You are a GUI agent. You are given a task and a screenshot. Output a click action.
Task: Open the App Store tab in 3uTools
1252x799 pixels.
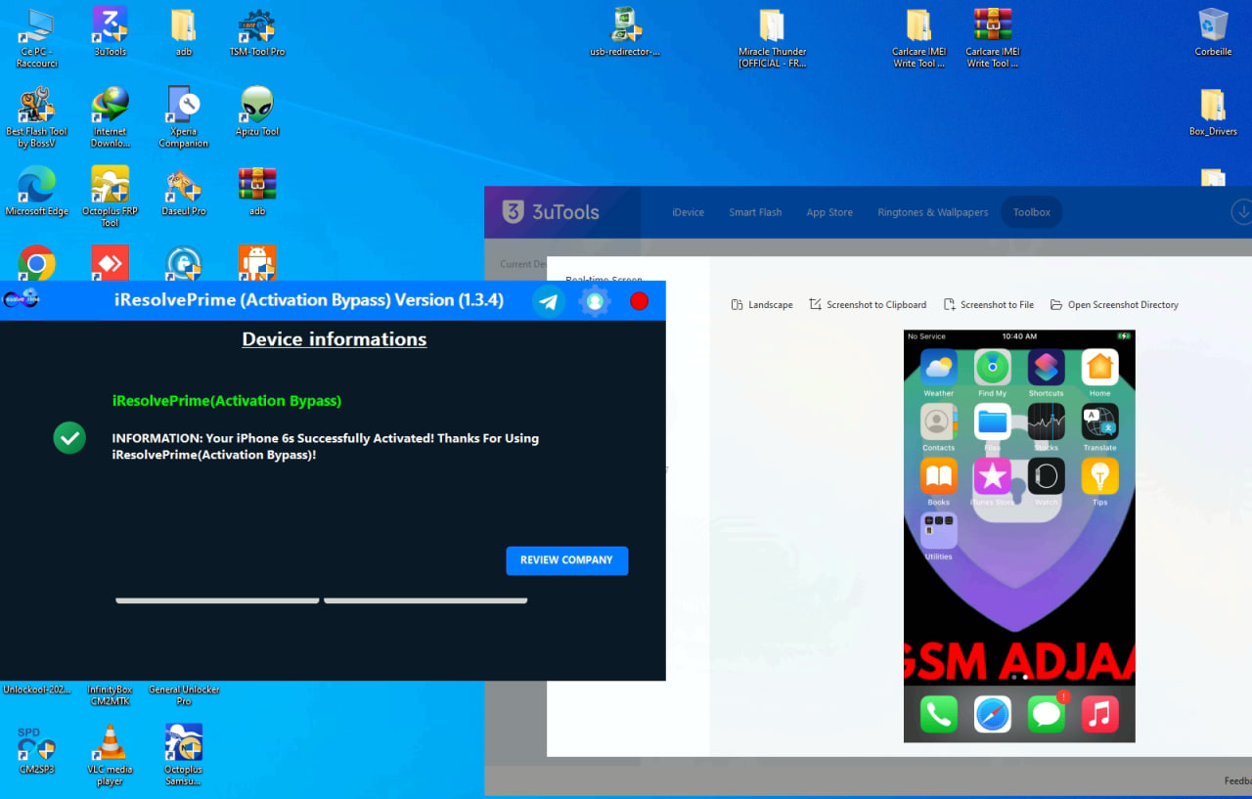829,212
